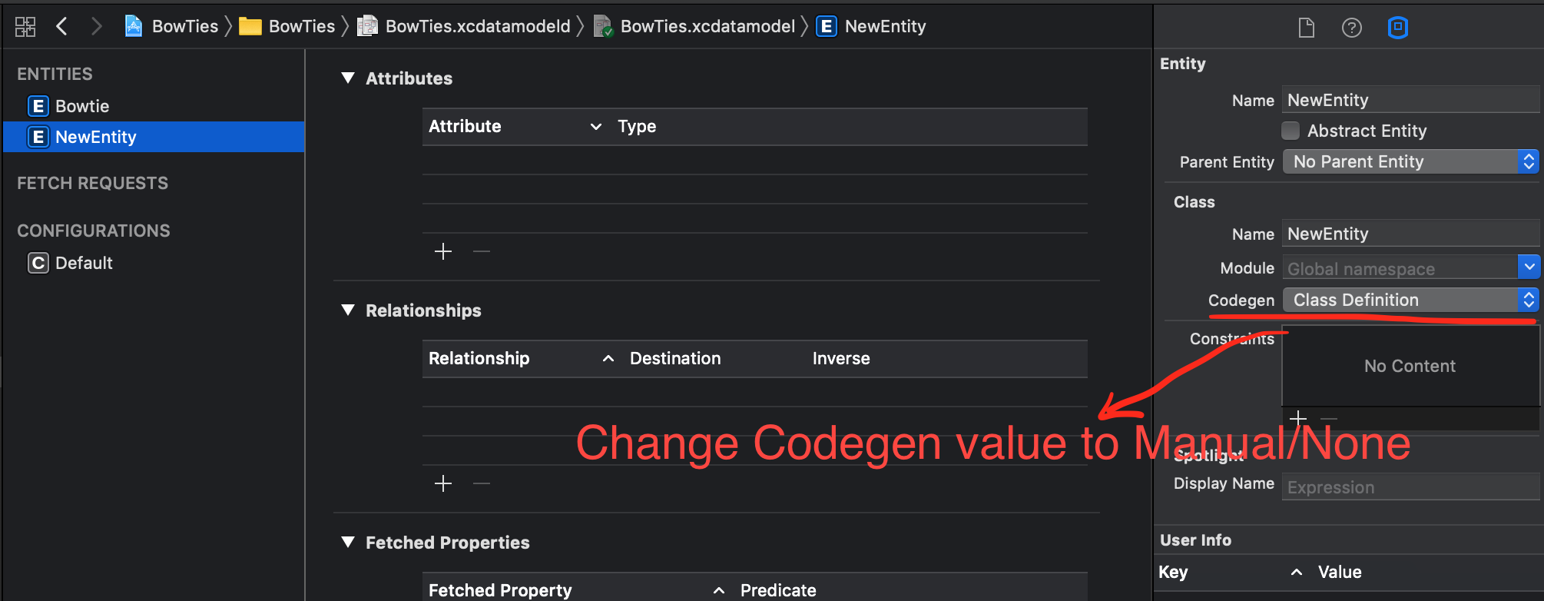Go back with the left arrow

click(x=62, y=27)
